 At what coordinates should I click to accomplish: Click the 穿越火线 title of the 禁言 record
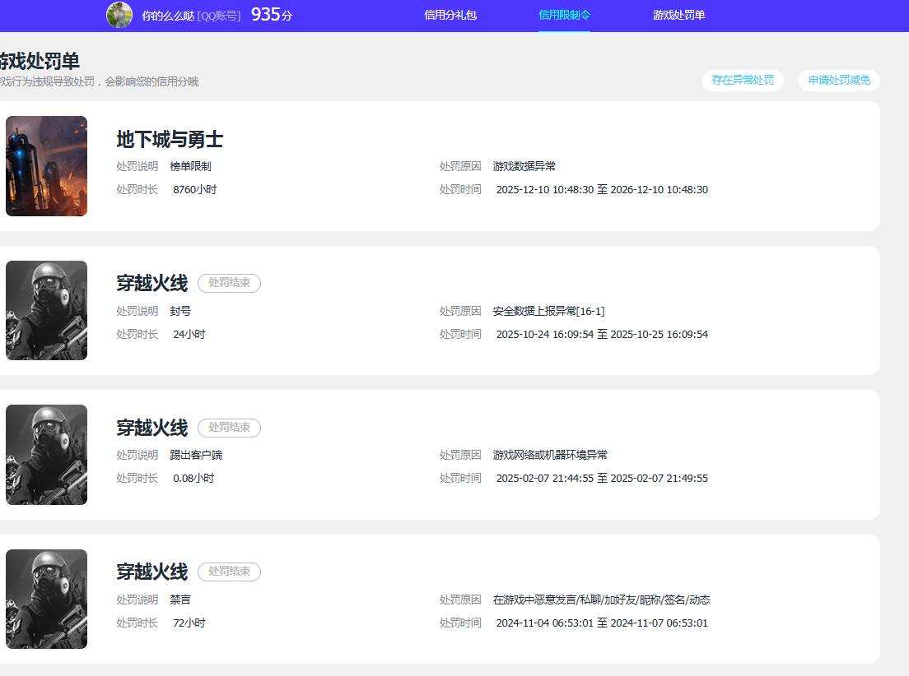[151, 572]
